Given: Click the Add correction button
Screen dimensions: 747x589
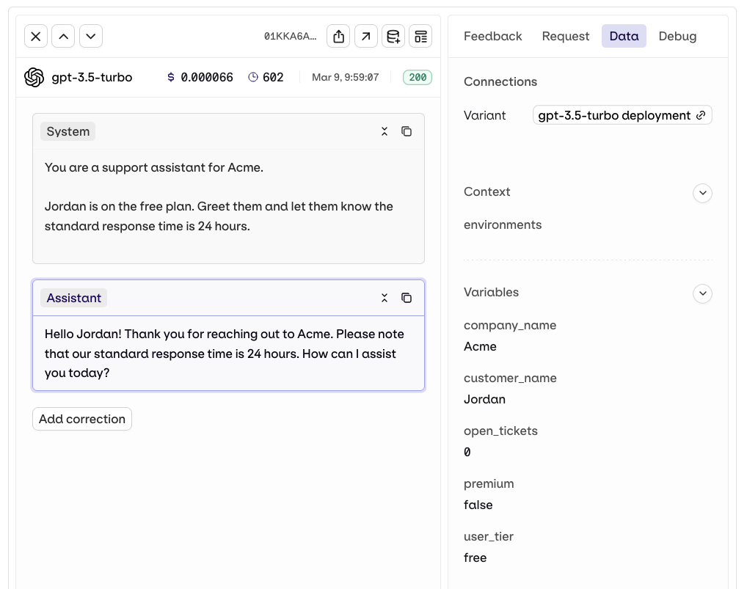Looking at the screenshot, I should pyautogui.click(x=82, y=419).
